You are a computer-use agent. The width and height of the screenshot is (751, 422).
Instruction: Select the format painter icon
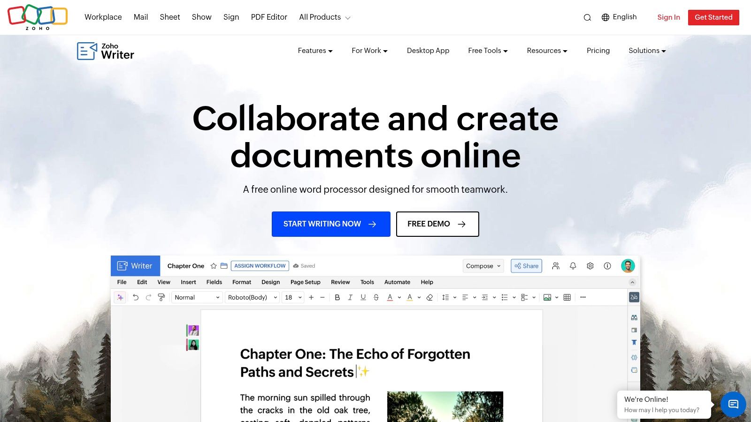(161, 297)
